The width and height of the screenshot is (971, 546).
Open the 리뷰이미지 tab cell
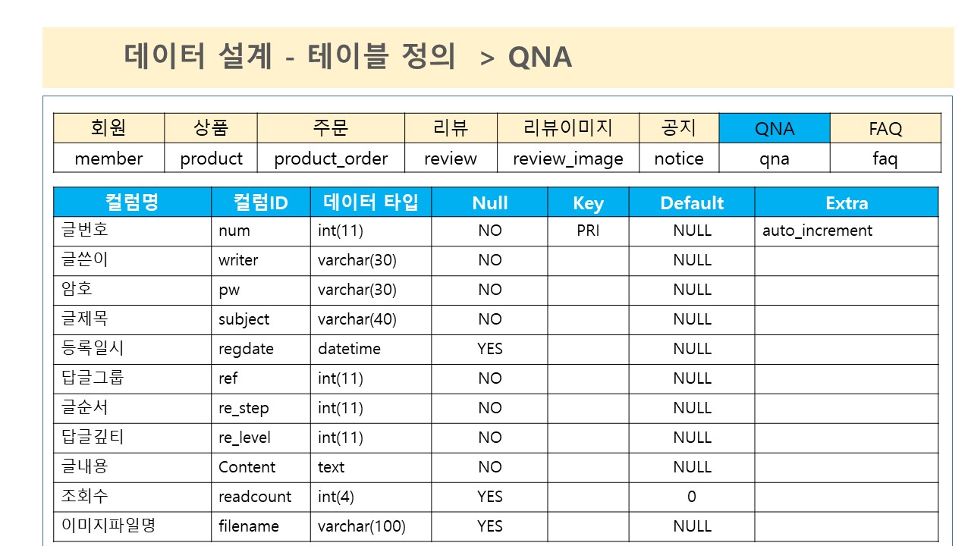click(x=568, y=128)
